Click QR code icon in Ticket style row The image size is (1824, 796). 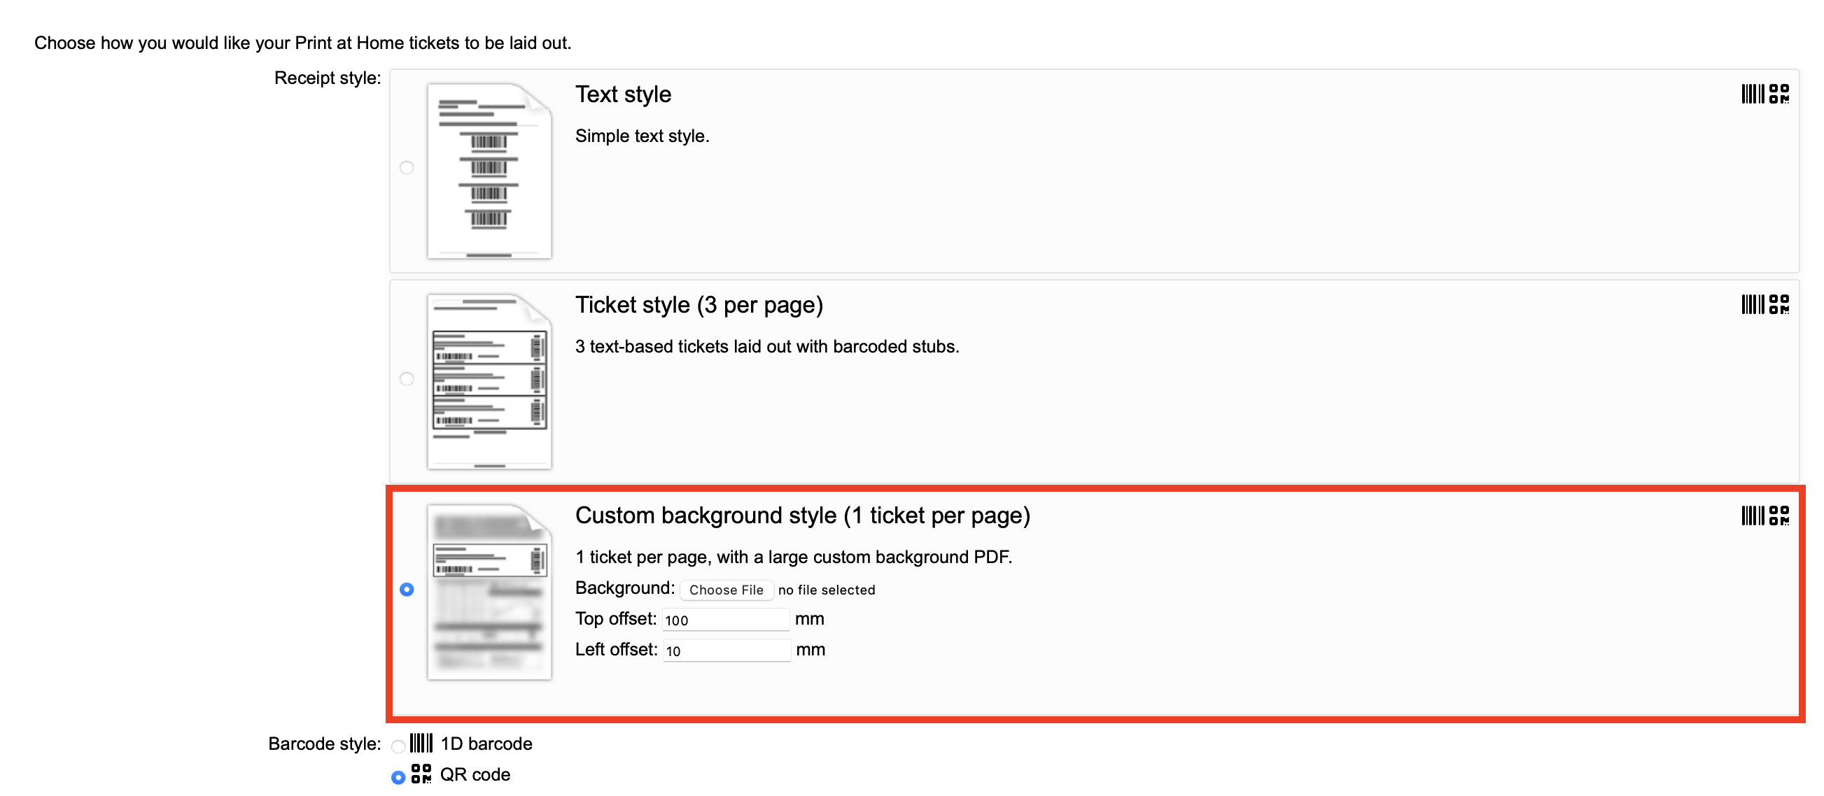[x=1779, y=305]
